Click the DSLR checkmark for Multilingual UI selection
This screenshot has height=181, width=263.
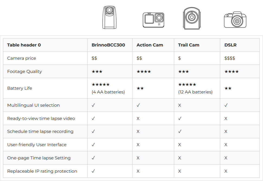coord(226,105)
